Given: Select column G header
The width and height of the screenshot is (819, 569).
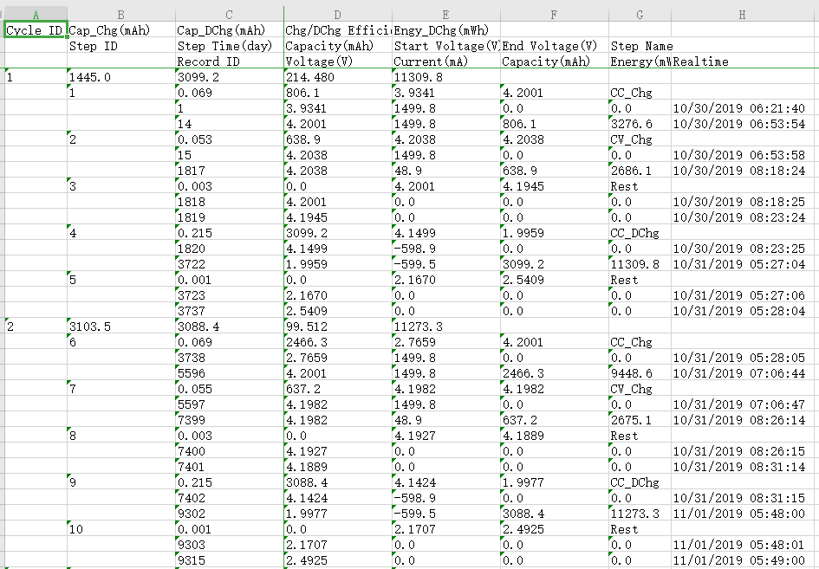Looking at the screenshot, I should pos(640,14).
